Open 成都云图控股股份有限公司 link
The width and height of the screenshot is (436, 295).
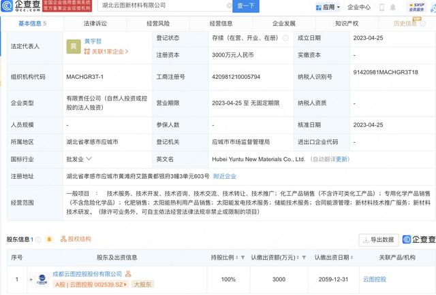(x=87, y=274)
